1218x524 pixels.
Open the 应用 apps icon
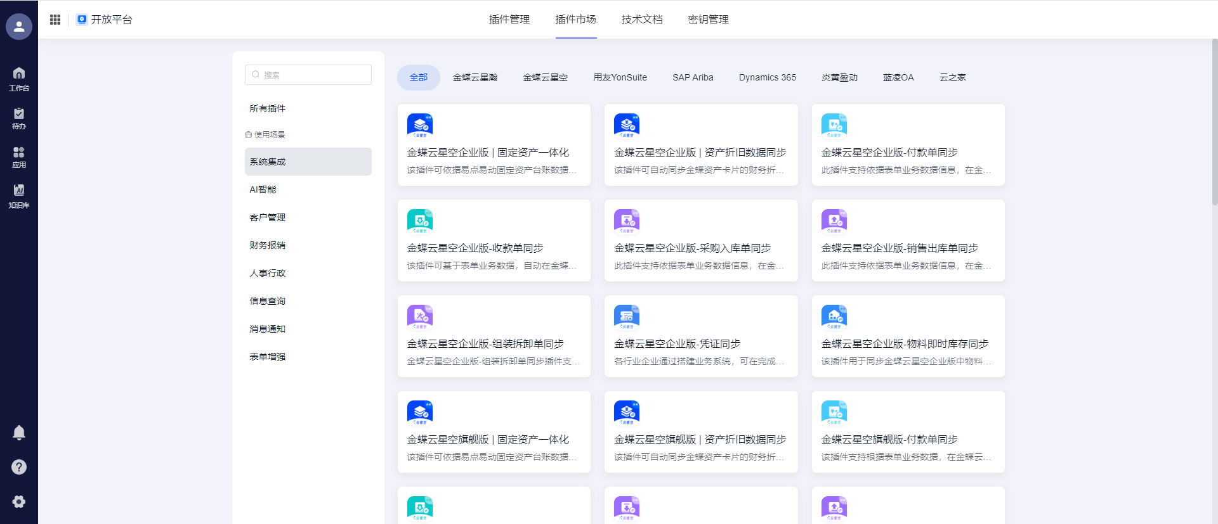[19, 157]
